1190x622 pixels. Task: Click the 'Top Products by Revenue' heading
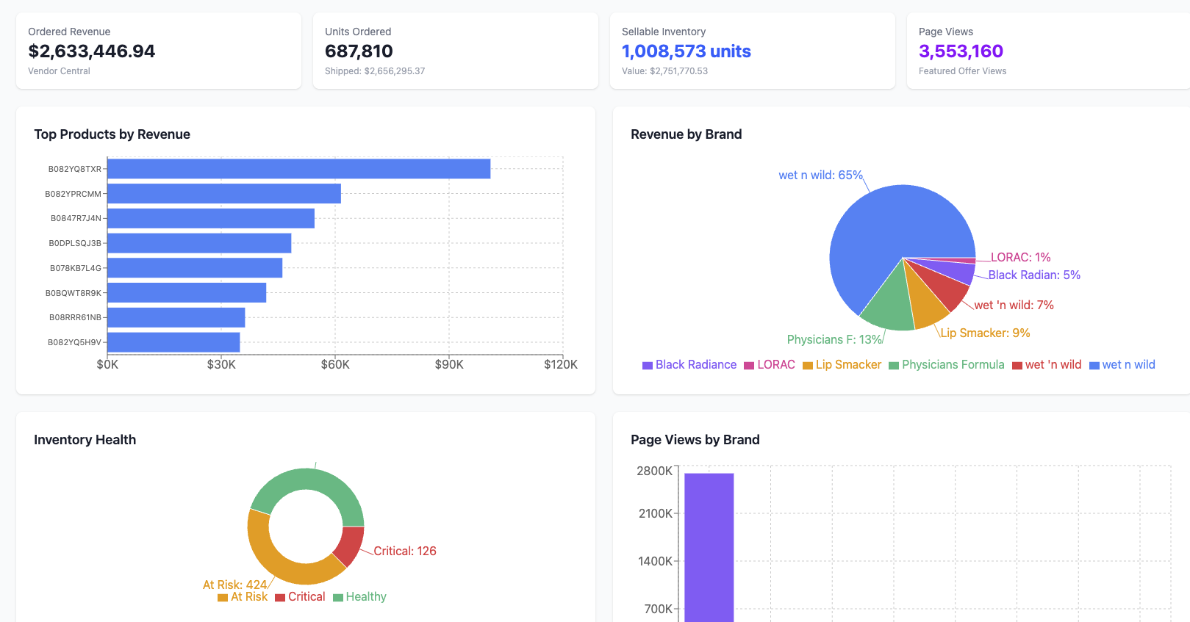point(112,134)
